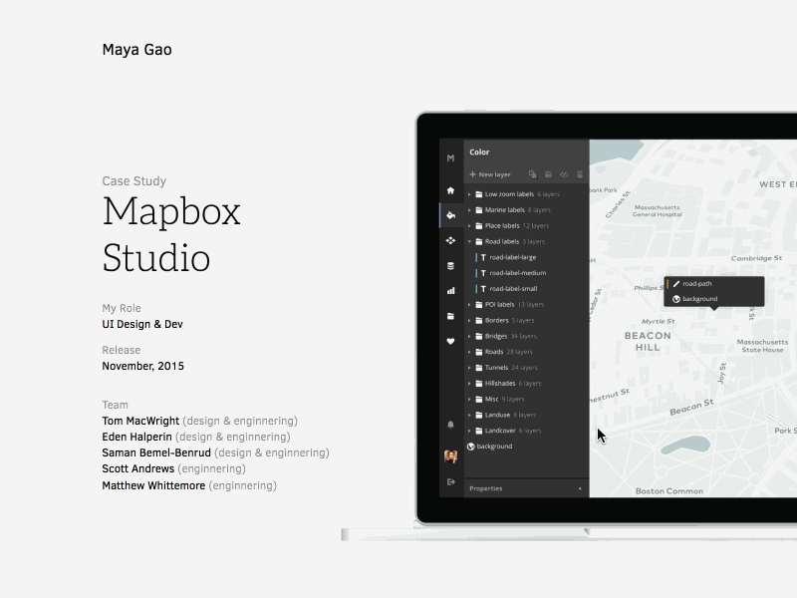Click the duplicate layer icon beside New layer
797x598 pixels.
pos(531,174)
